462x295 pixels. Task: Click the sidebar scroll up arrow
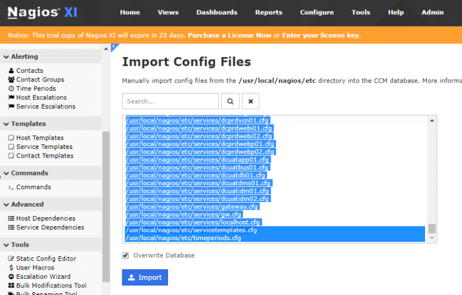[x=106, y=48]
